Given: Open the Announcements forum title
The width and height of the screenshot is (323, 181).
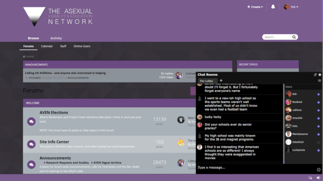Looking at the screenshot, I should coord(55,158).
